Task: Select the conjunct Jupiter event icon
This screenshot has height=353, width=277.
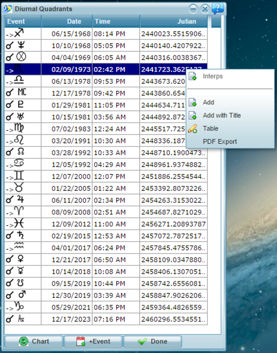Action: (x=21, y=200)
